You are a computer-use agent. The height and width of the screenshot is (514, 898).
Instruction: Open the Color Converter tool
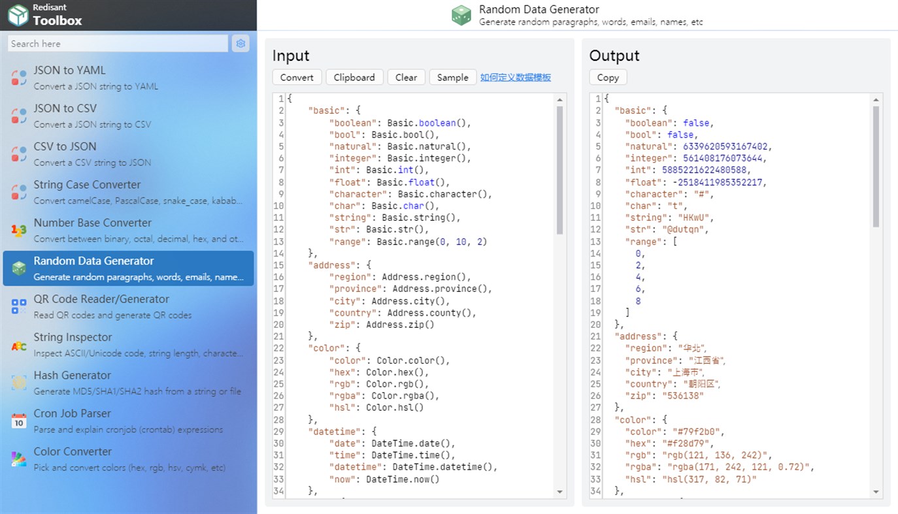pyautogui.click(x=128, y=459)
